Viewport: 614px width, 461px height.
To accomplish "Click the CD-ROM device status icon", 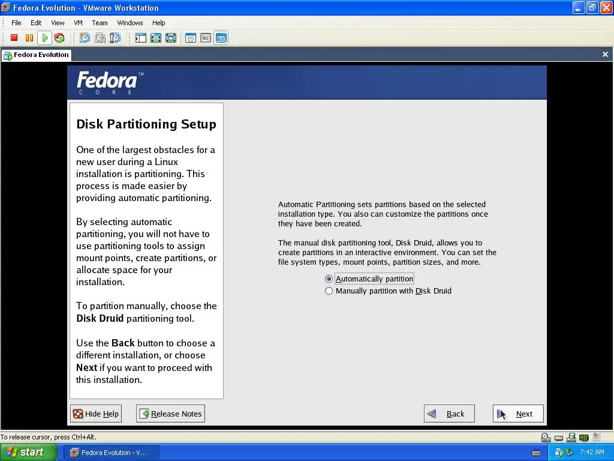I will click(x=546, y=438).
